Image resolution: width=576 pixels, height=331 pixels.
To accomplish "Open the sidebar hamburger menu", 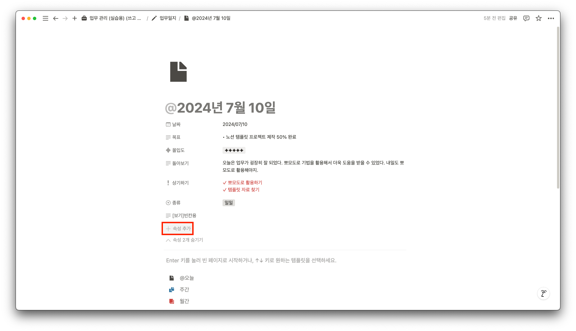I will click(x=45, y=18).
